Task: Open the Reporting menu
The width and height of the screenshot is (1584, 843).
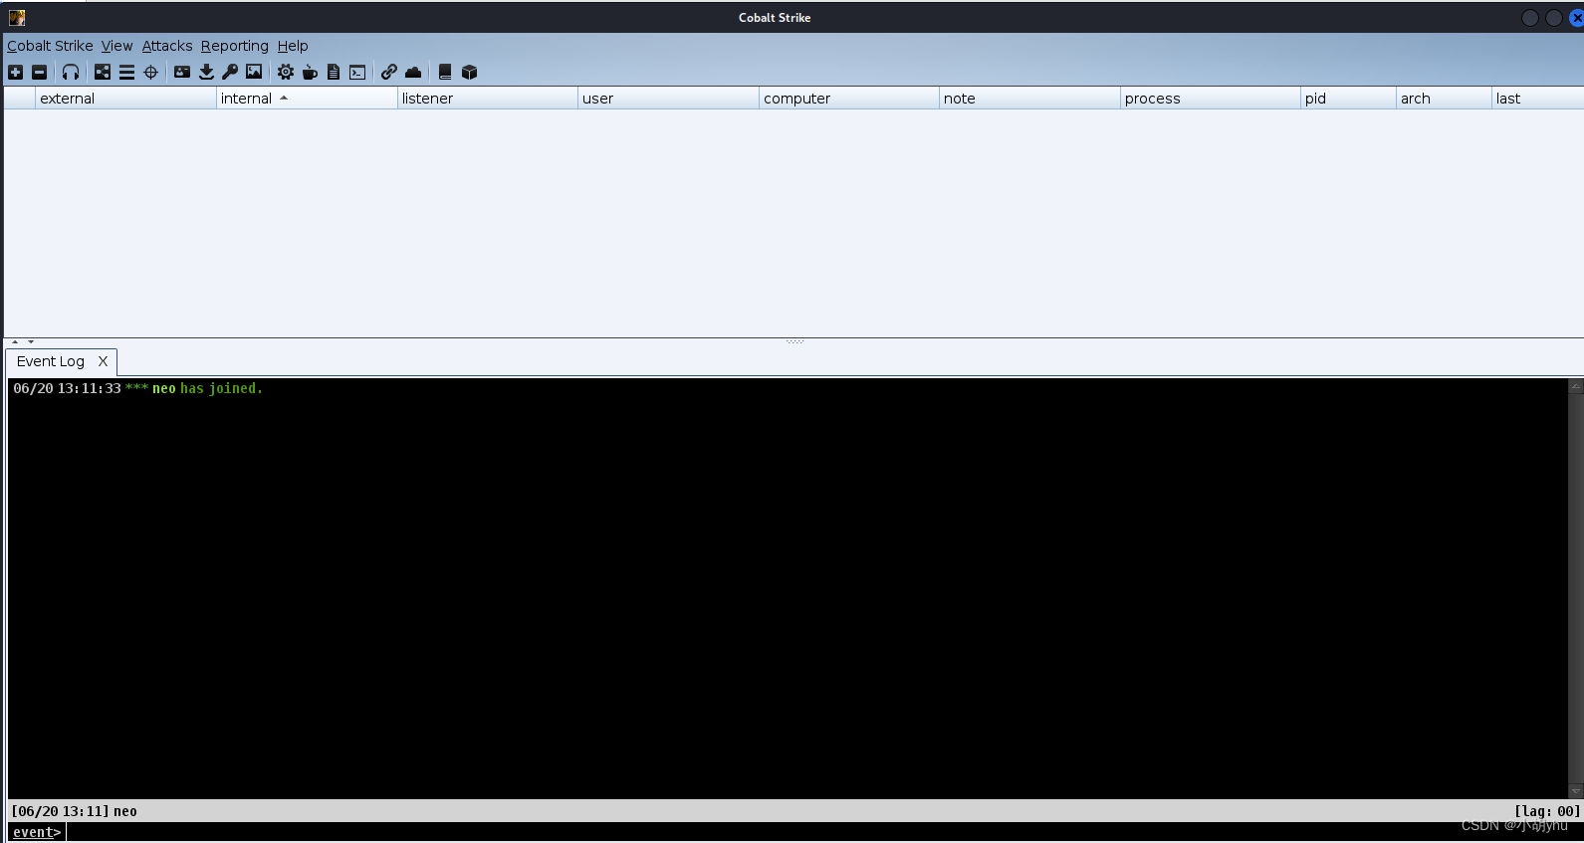Action: coord(235,46)
